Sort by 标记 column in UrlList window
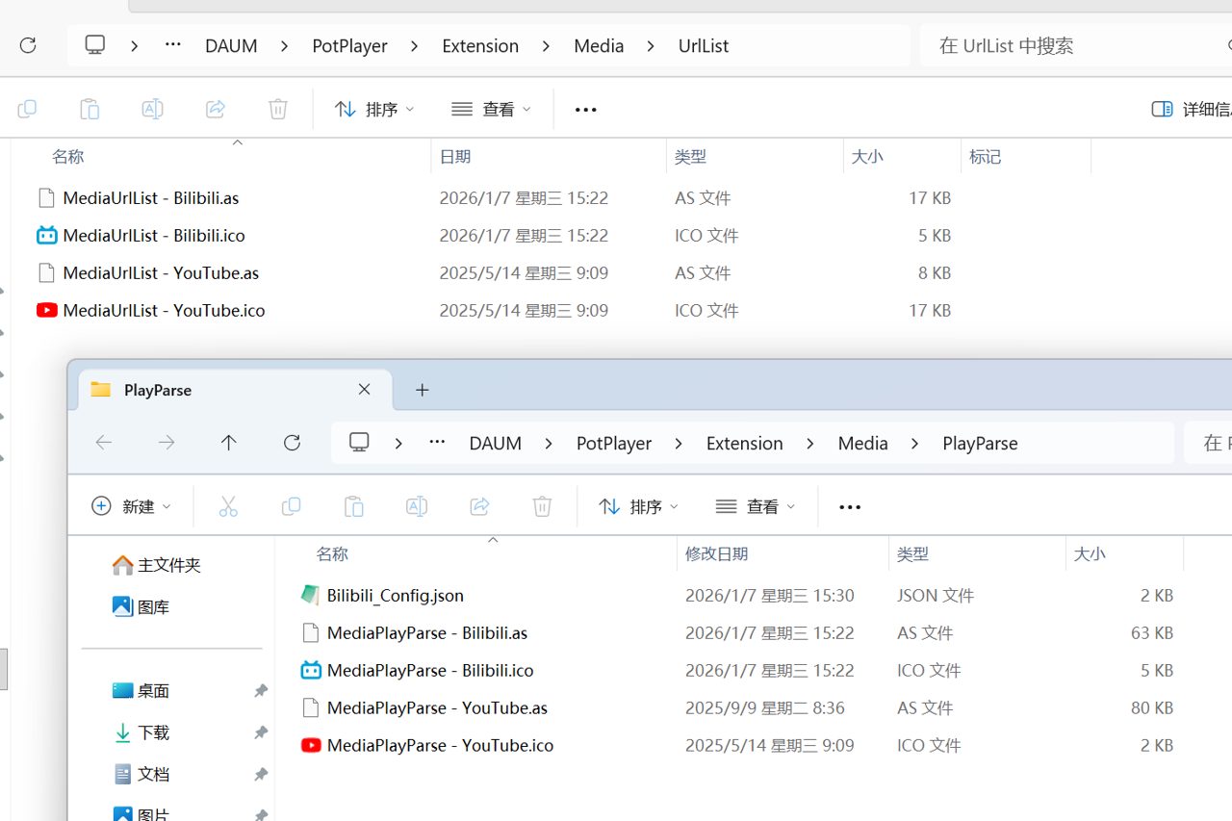The width and height of the screenshot is (1232, 821). (x=1026, y=156)
